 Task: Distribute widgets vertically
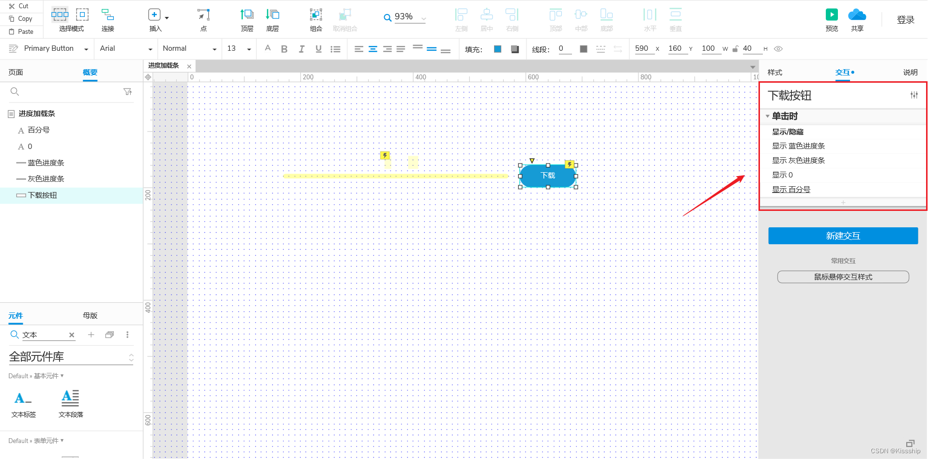pos(676,19)
